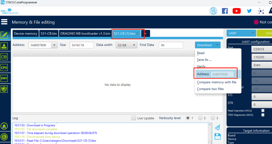
Task: Toggle Read Unprotect (MCU) checkbox
Action: 263,111
